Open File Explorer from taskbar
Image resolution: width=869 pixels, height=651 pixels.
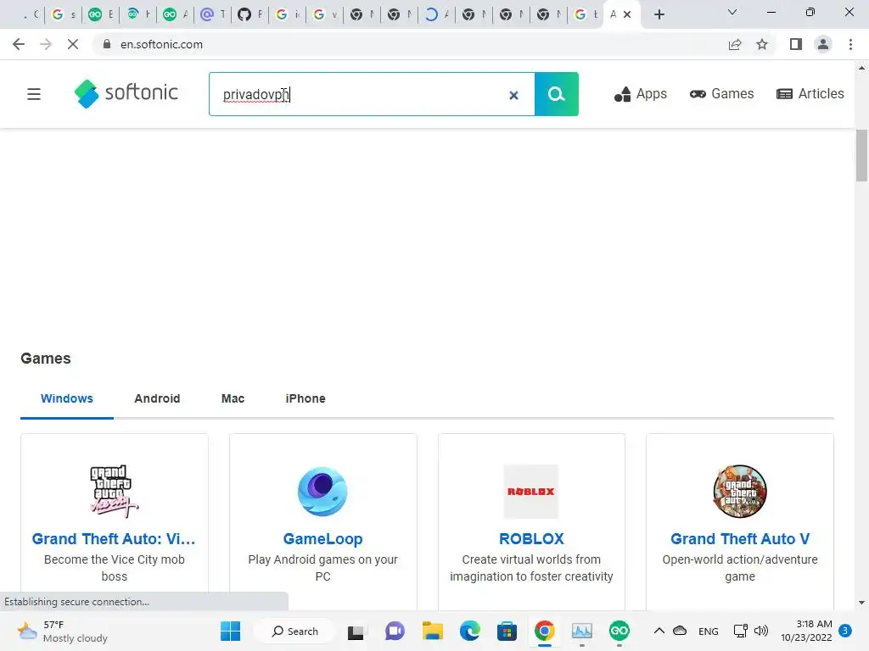pos(432,631)
